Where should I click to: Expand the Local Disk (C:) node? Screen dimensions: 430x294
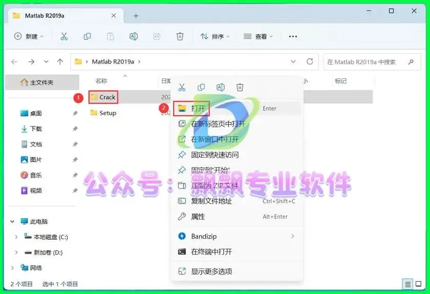(x=16, y=237)
